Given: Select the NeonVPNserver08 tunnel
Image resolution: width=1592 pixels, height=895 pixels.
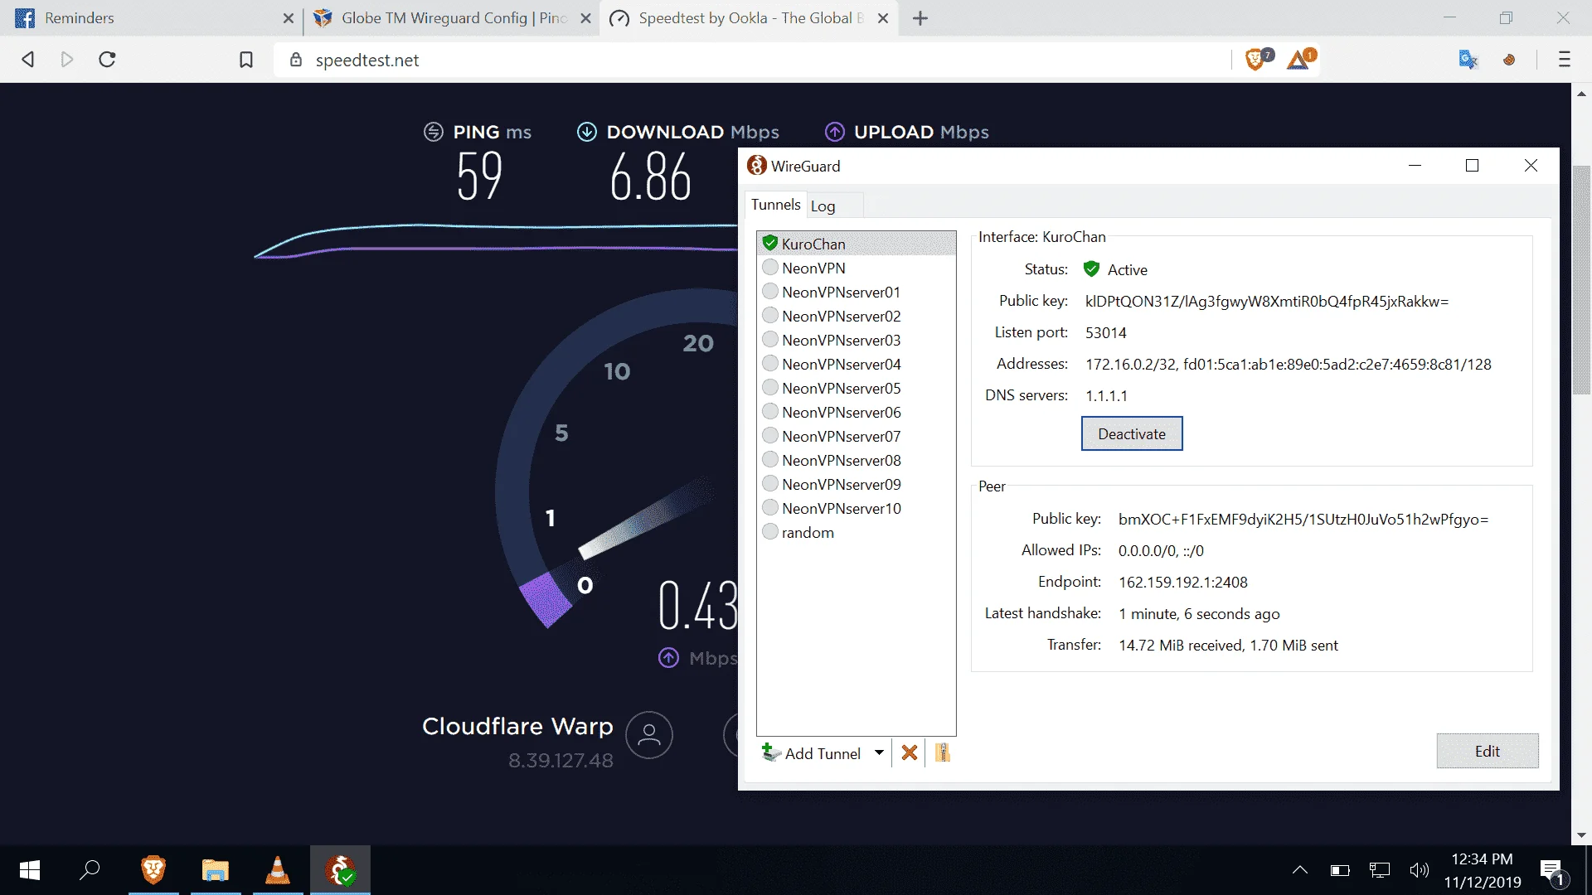Looking at the screenshot, I should (857, 460).
